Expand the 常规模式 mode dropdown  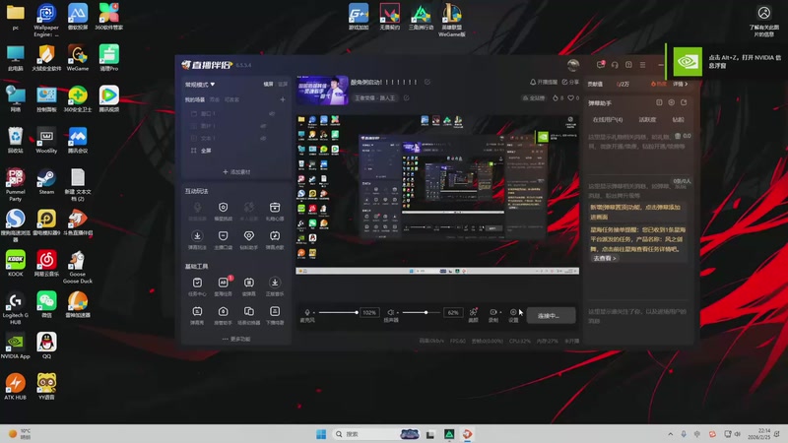point(200,85)
